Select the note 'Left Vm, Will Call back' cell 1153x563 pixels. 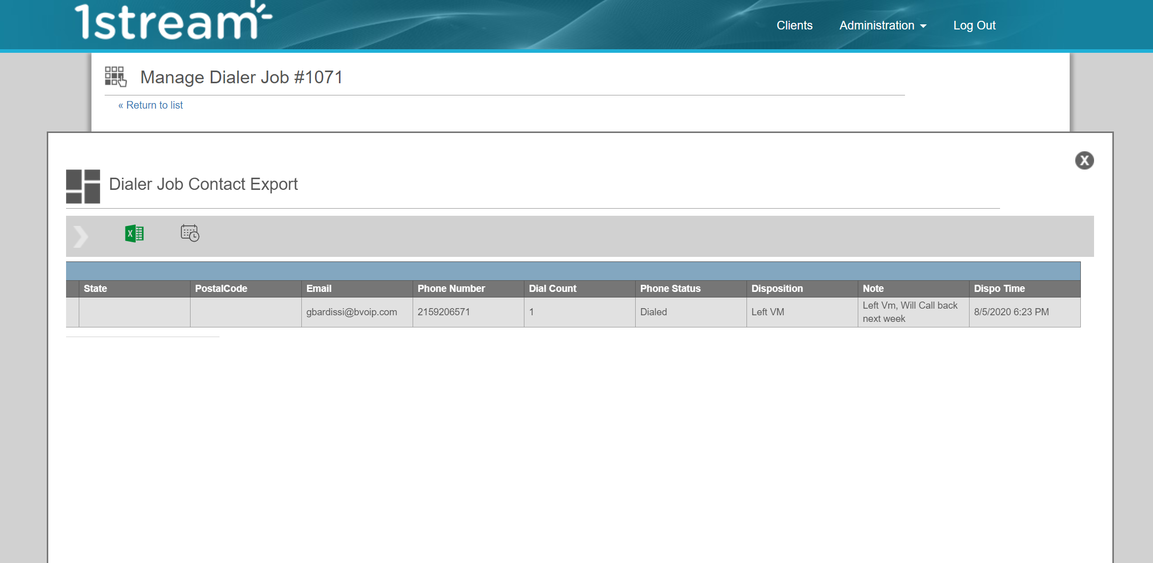(914, 312)
